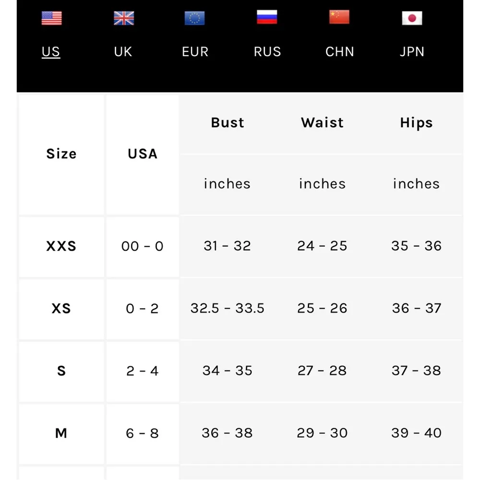Click the USA column header
480x480 pixels.
click(143, 154)
